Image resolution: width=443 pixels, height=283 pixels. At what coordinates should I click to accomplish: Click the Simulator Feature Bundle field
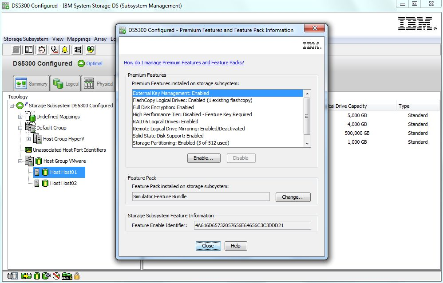click(x=201, y=197)
